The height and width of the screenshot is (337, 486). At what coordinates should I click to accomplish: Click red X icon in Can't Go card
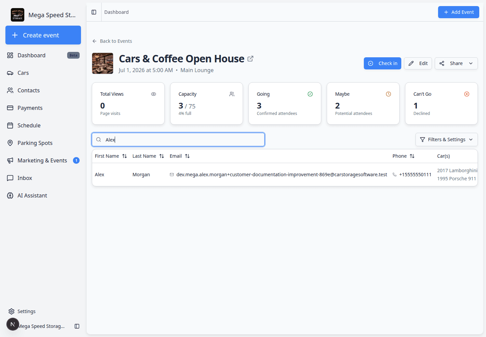pos(467,94)
